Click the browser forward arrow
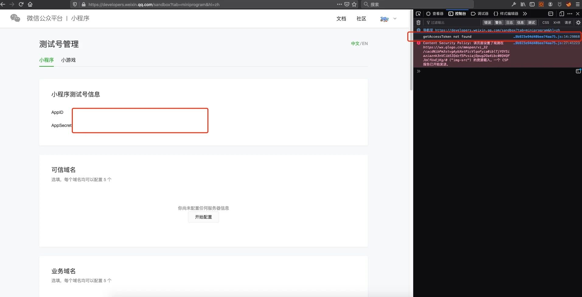 click(12, 4)
